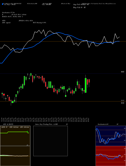This screenshot has width=126, height=166.
Task: Click the 'Intra Day Trading Price & MR' title
Action: point(47,124)
